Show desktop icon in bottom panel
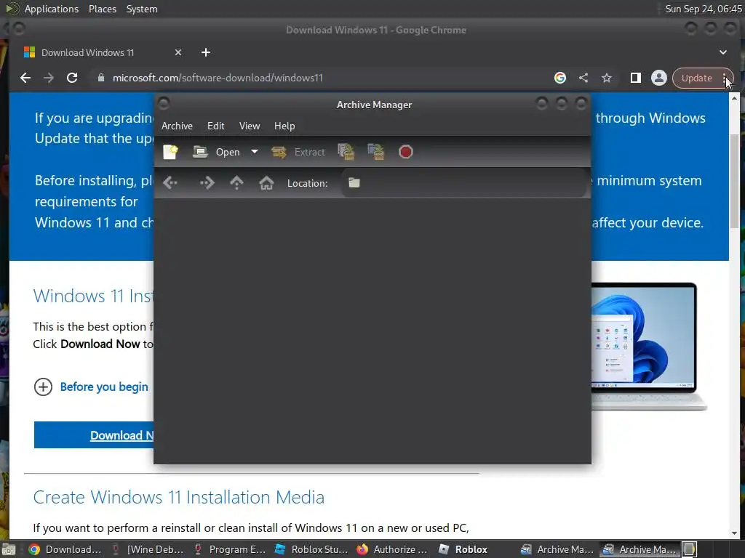Screen dimensions: 745x558 pos(8,549)
